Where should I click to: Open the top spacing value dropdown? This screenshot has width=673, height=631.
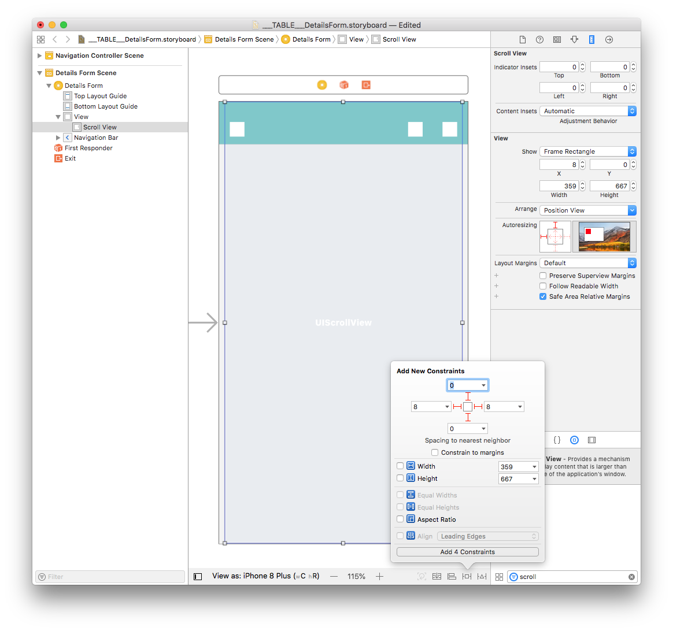coord(484,385)
